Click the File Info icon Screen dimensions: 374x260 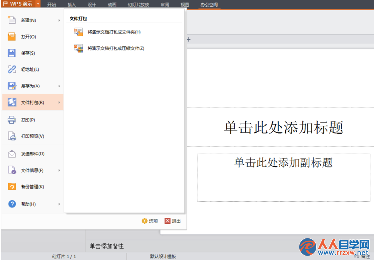coord(11,170)
